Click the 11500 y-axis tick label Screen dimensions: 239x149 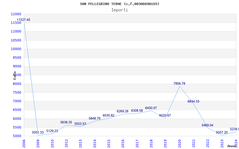click(x=16, y=23)
